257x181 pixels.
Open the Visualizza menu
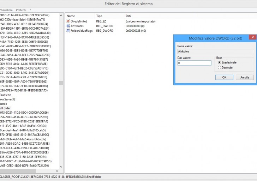click(6, 10)
